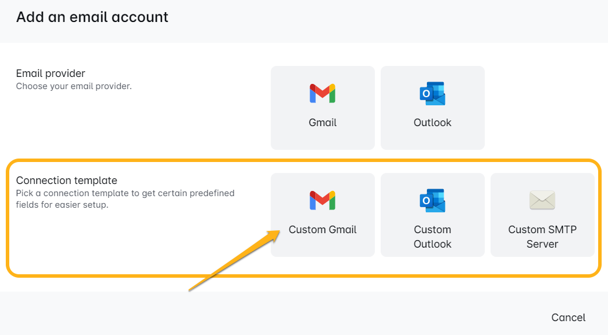Click the Gmail logo in the Custom Gmail tile
Viewport: 608px width, 335px height.
[x=323, y=200]
